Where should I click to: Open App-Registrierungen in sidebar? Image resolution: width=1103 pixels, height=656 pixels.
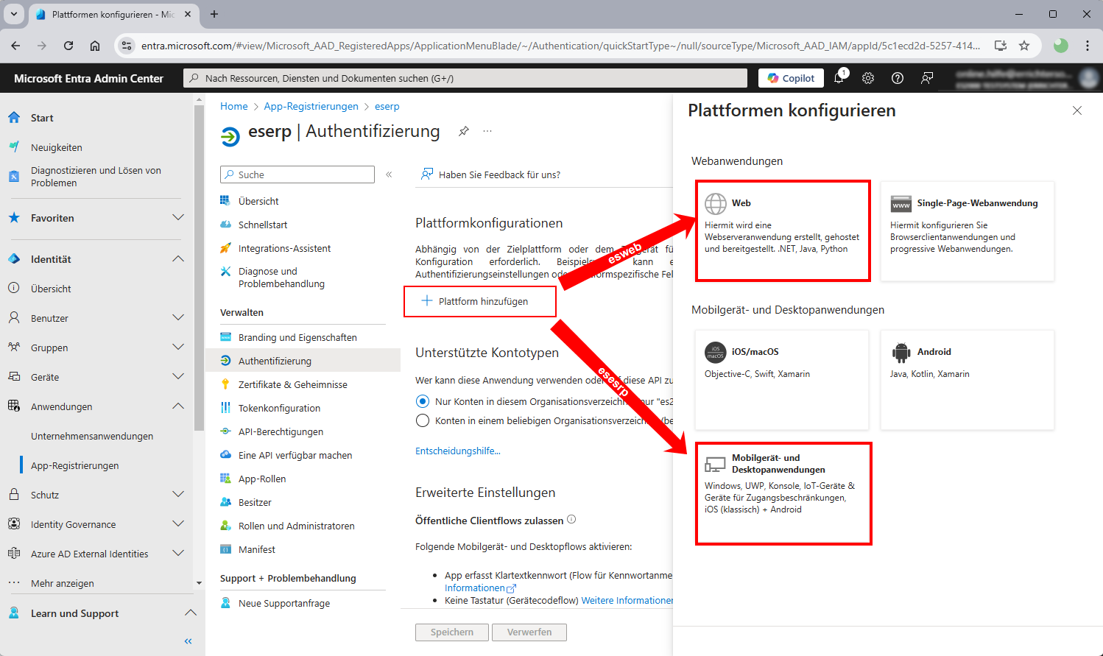(x=75, y=465)
